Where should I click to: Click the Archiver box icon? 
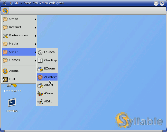40,77
